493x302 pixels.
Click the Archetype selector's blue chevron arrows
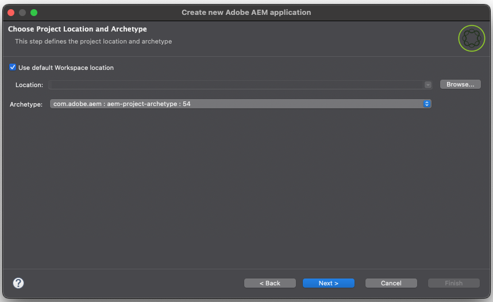point(427,104)
